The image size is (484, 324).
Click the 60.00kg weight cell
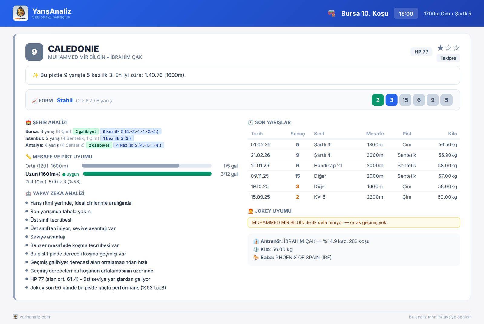click(x=447, y=197)
